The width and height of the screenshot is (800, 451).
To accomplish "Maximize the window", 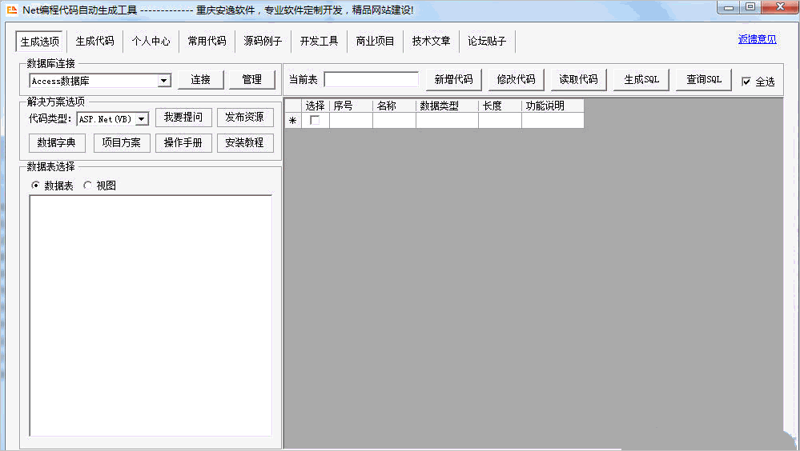I will [x=750, y=7].
